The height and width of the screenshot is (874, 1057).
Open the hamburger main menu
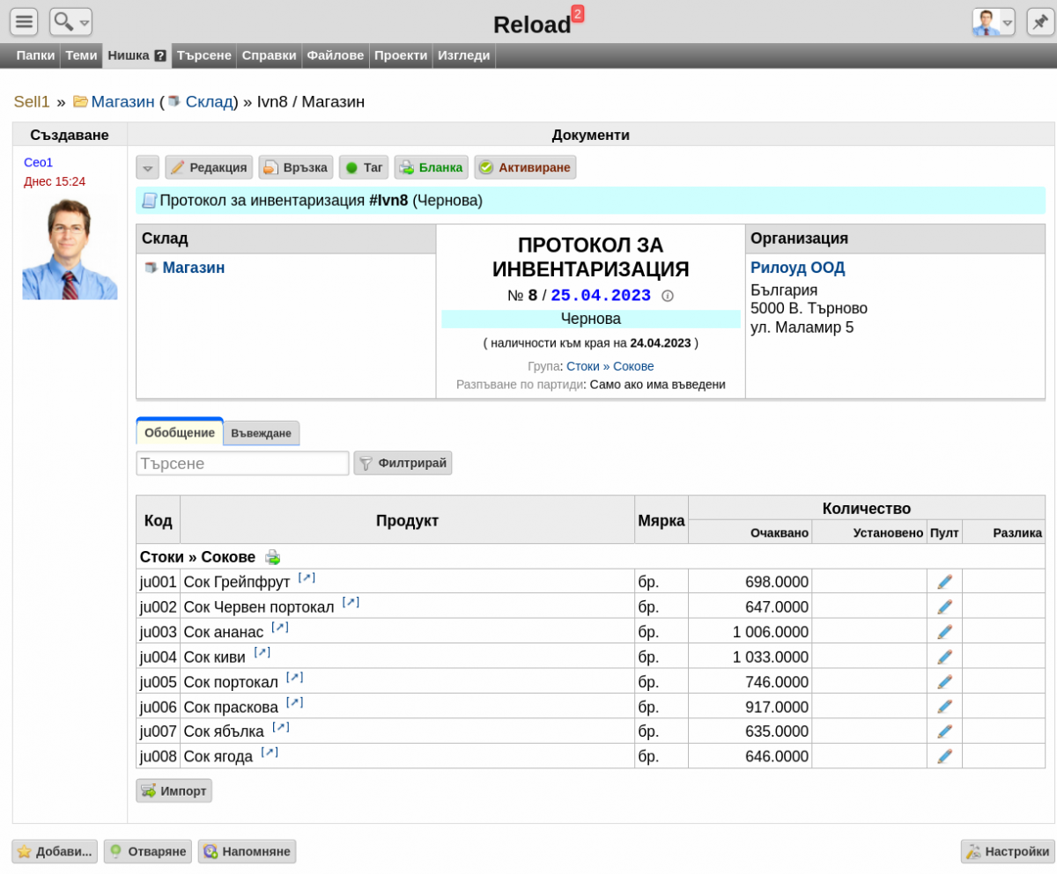(x=24, y=22)
